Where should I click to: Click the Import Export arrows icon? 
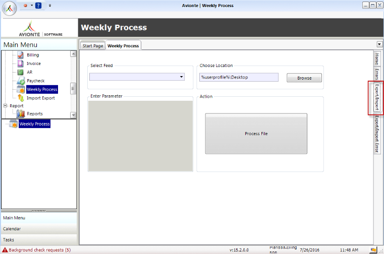[x=21, y=98]
